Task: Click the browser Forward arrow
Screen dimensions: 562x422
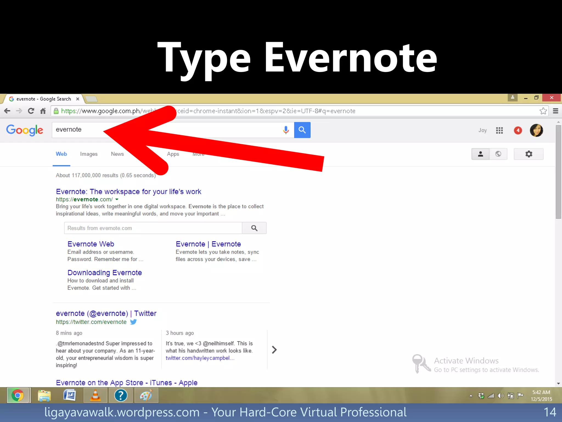Action: click(19, 111)
